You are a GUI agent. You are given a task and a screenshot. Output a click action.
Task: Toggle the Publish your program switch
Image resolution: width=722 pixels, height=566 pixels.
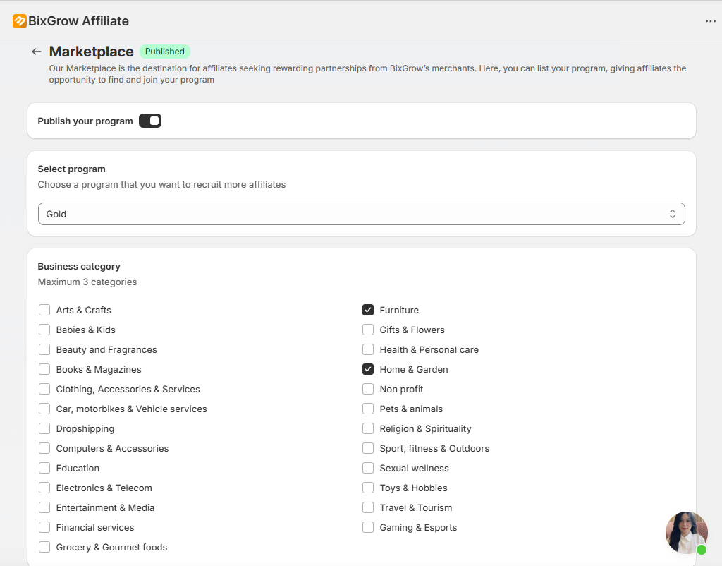[150, 121]
